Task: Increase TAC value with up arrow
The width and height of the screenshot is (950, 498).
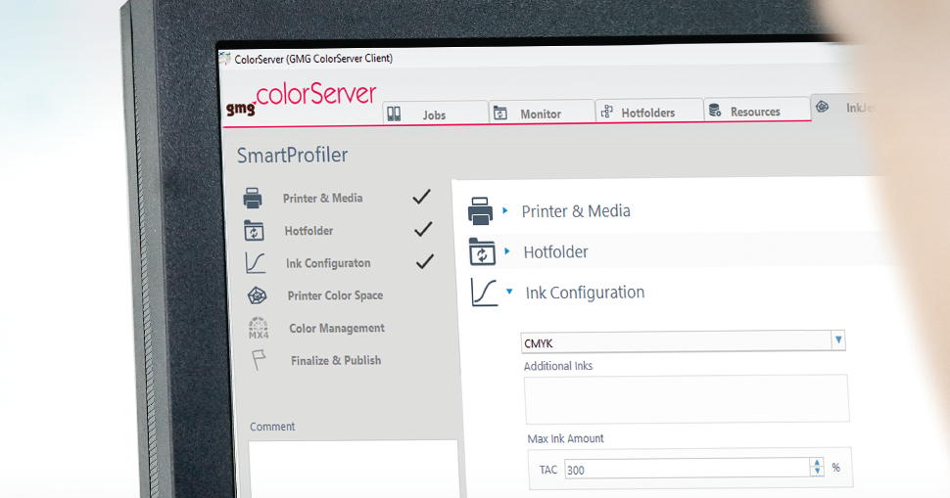Action: coord(818,463)
